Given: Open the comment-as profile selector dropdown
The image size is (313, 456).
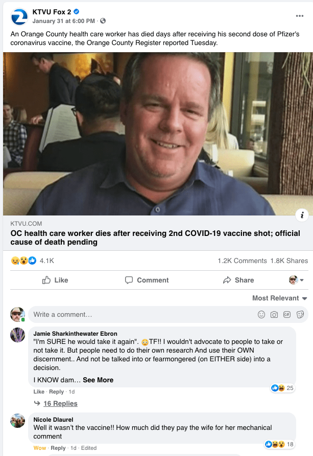Looking at the screenshot, I should coord(297,280).
